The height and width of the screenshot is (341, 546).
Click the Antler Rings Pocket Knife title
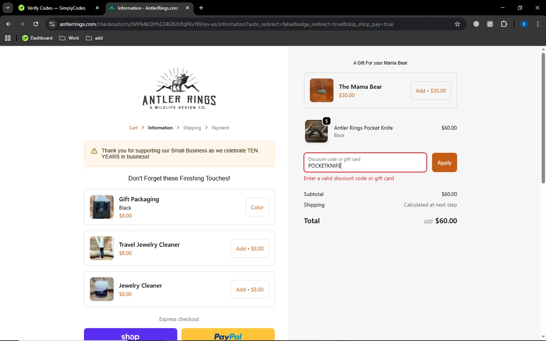[x=363, y=128]
